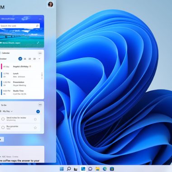Open the Studio Time event

[x=21, y=92]
